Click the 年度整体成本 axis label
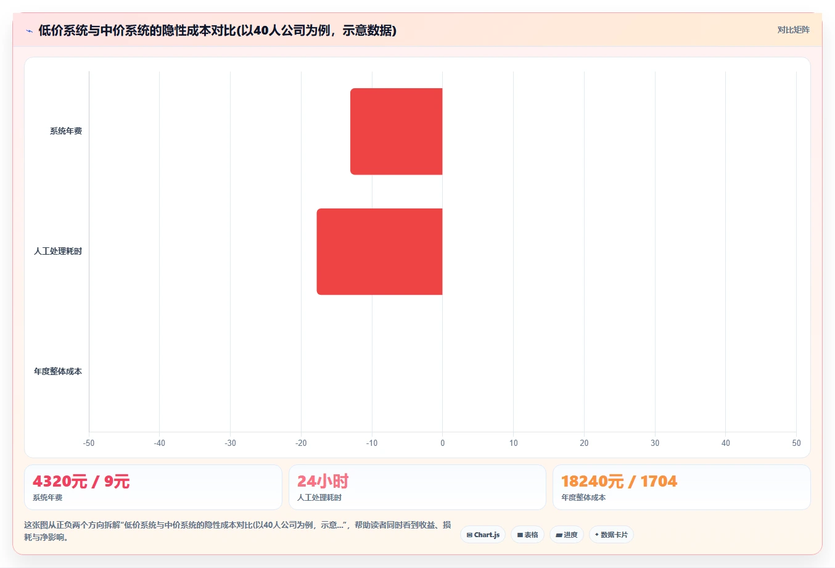 [x=58, y=372]
